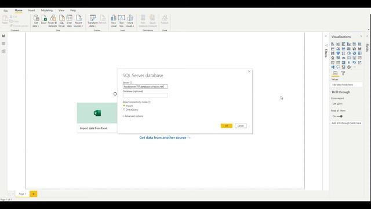Expand the Filters pane

pos(326,36)
